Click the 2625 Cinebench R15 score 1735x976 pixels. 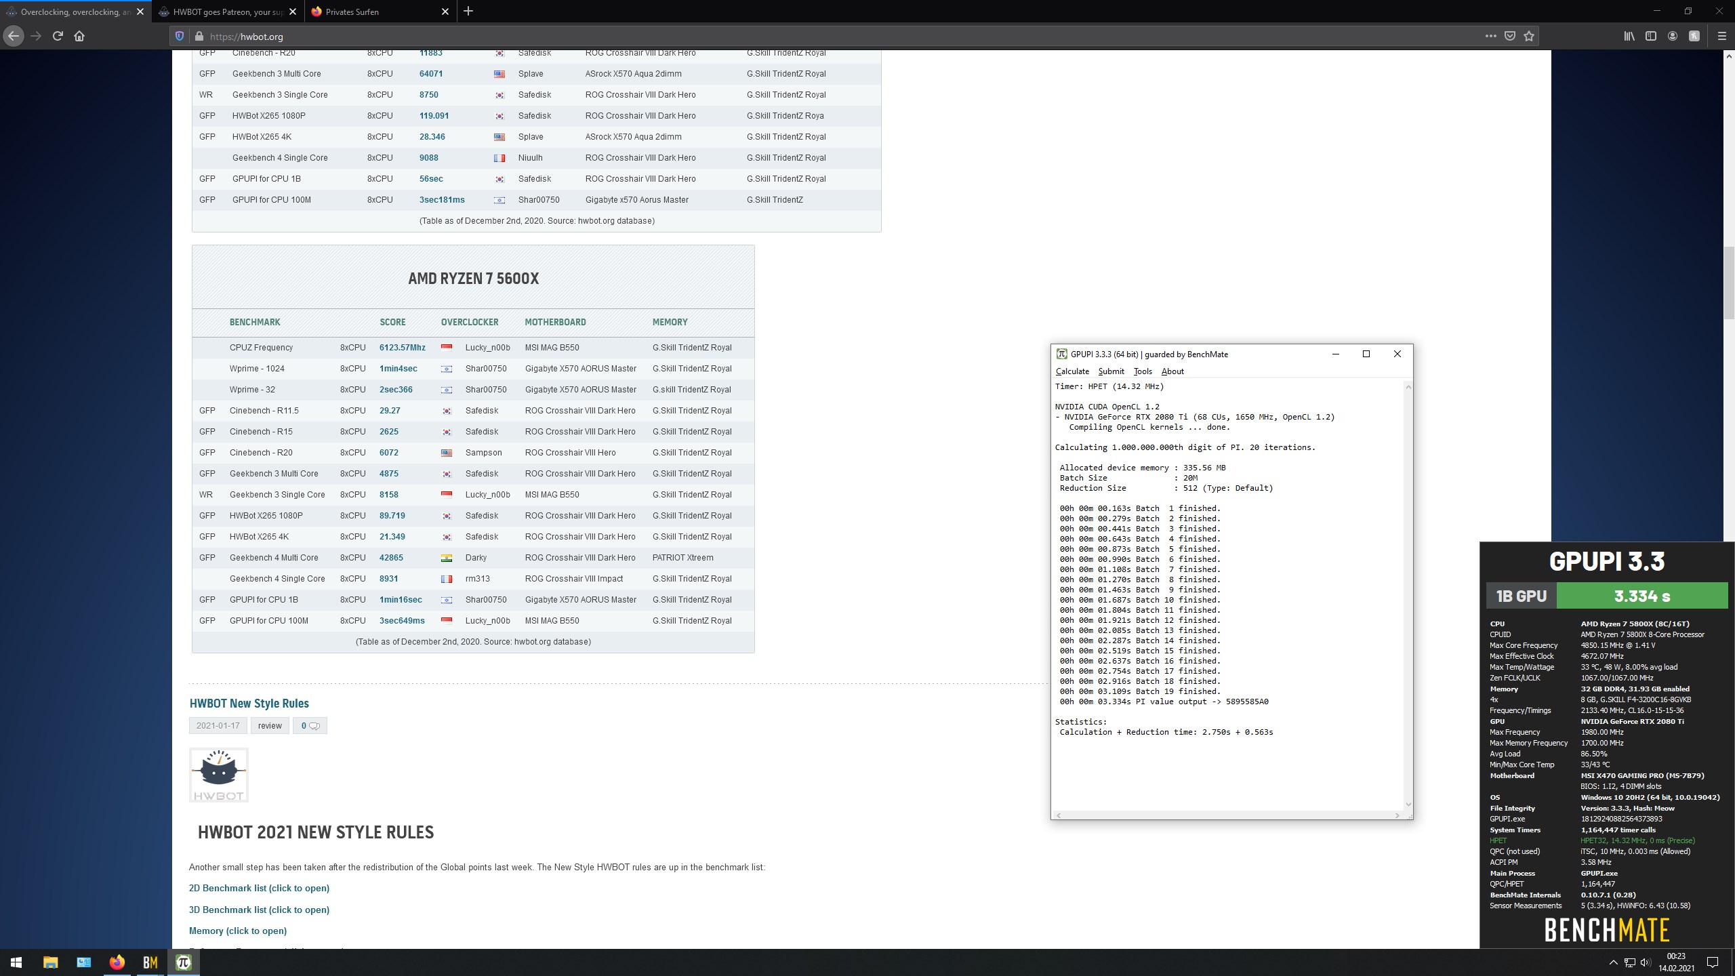click(389, 432)
